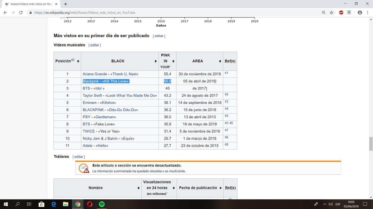Open the TWICE artist link

click(89, 131)
